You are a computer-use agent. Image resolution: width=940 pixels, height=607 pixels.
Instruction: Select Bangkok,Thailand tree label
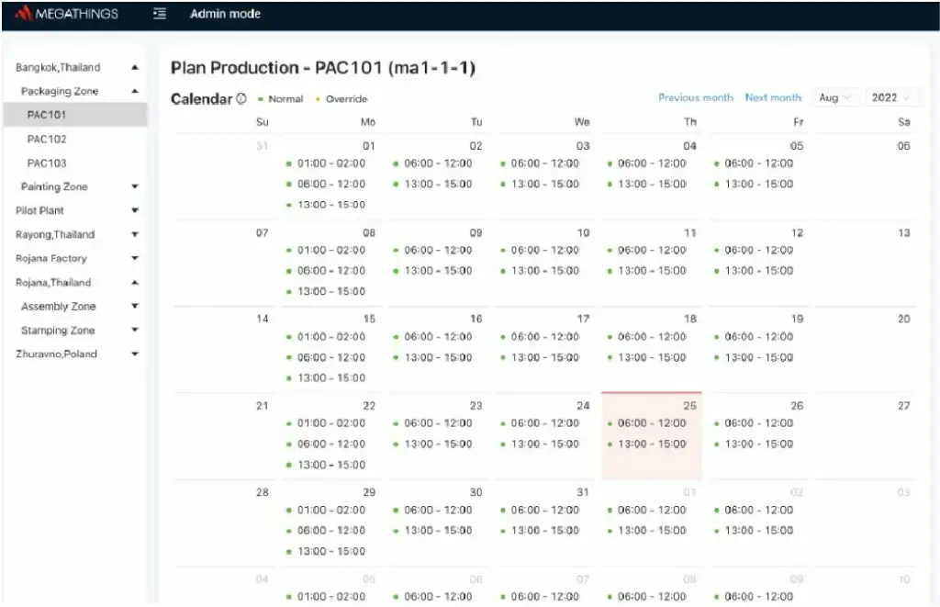(58, 67)
